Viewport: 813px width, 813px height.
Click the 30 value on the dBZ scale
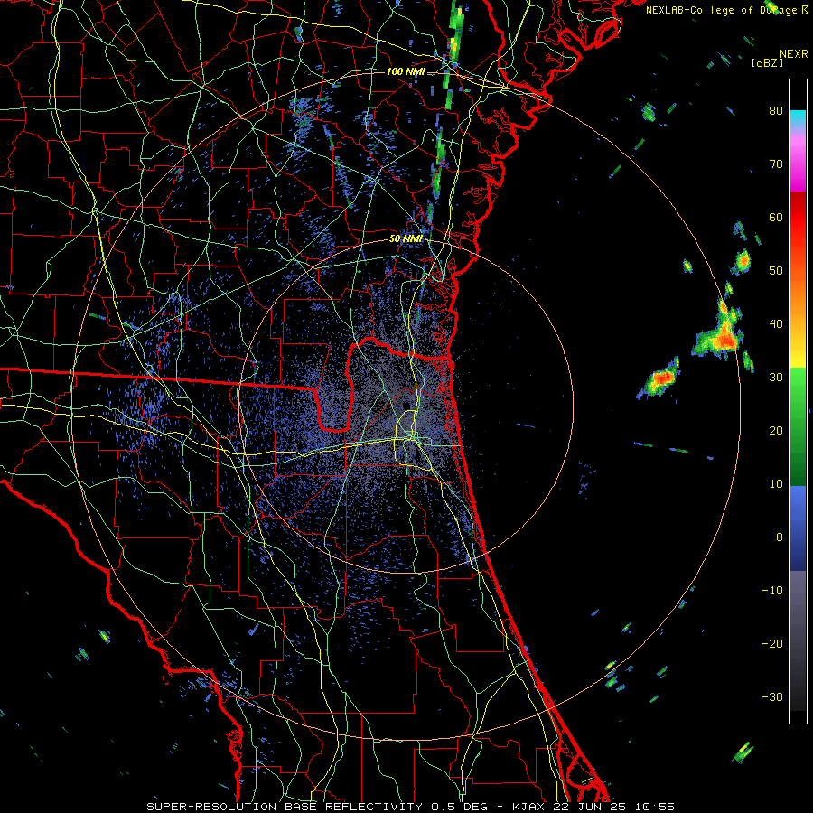(x=776, y=377)
